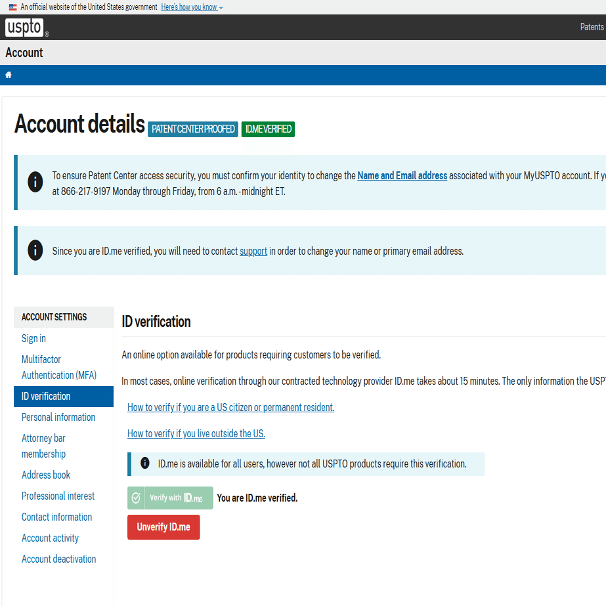Image resolution: width=606 pixels, height=606 pixels.
Task: Go to Personal information section
Action: [58, 418]
